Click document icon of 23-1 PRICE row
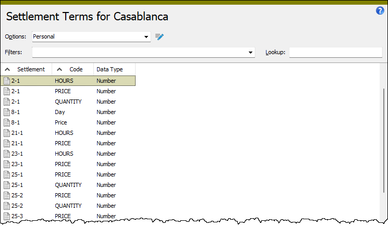Viewport: 388px width, 226px height. click(x=7, y=164)
